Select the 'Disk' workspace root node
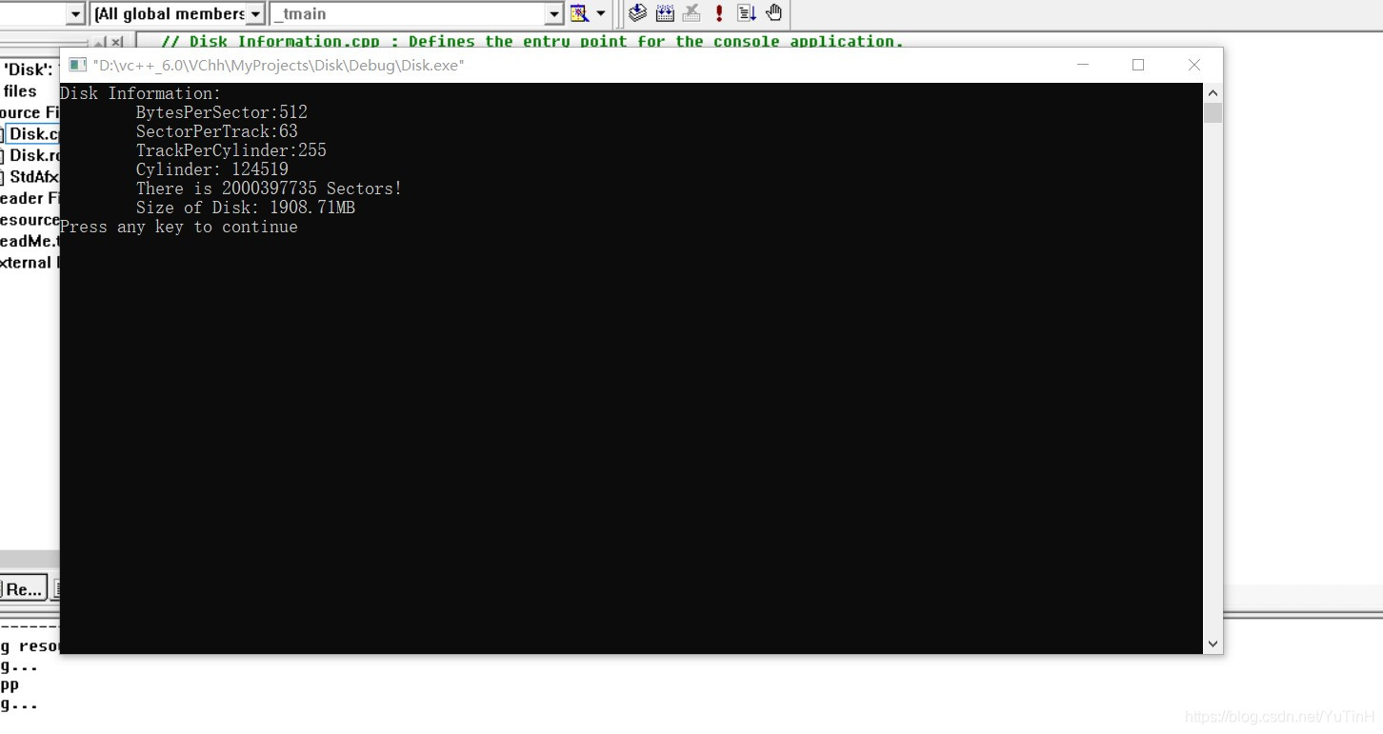This screenshot has width=1383, height=734. [30, 69]
